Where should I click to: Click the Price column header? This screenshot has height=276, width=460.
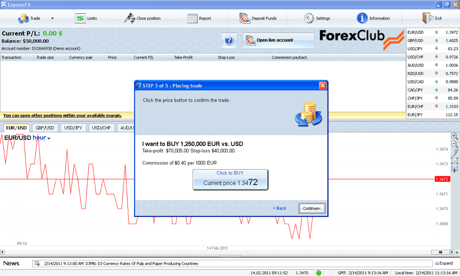112,57
